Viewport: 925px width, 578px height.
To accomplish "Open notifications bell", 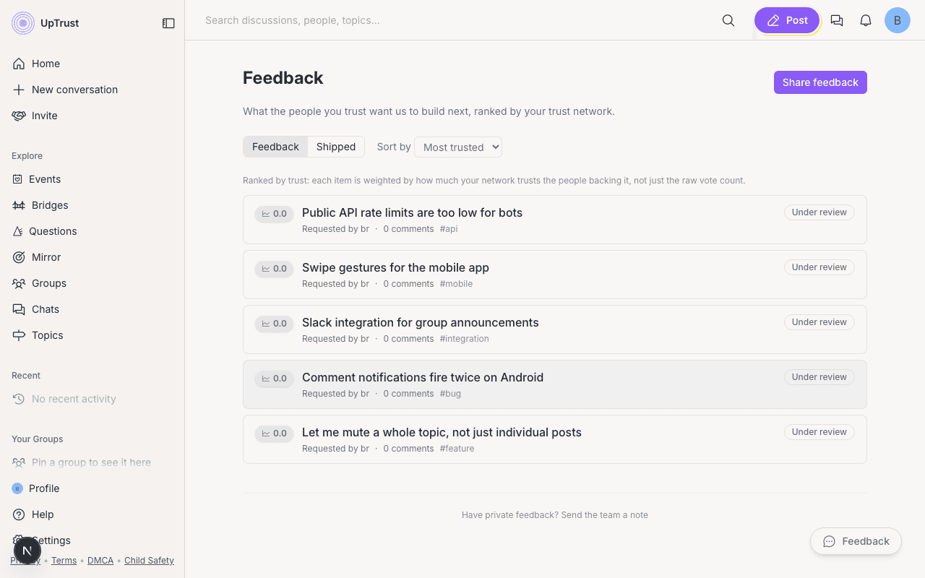I will [x=866, y=20].
